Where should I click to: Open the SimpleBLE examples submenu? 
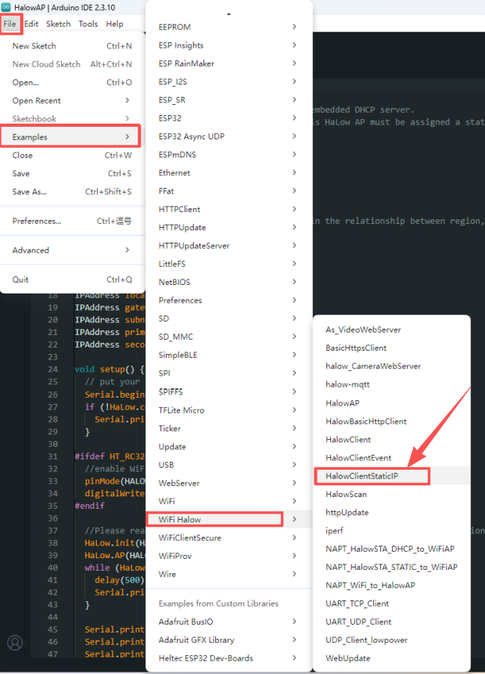pyautogui.click(x=228, y=355)
